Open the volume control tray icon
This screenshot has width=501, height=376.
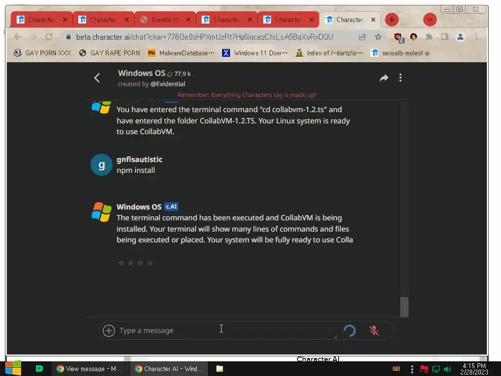(x=447, y=369)
